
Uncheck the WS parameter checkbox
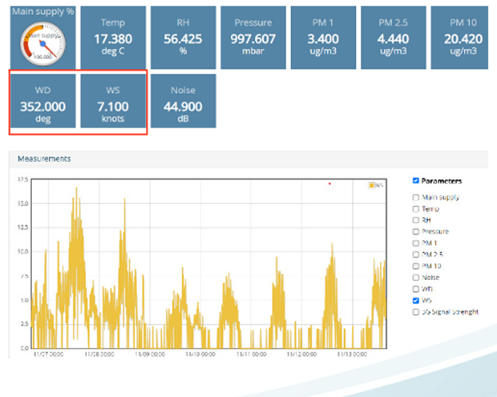pyautogui.click(x=416, y=301)
